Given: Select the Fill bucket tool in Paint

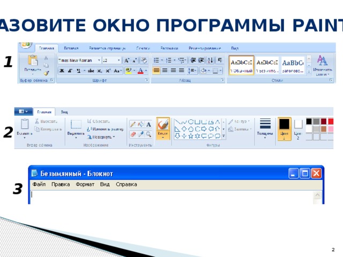Looking at the screenshot, I should pyautogui.click(x=140, y=124).
